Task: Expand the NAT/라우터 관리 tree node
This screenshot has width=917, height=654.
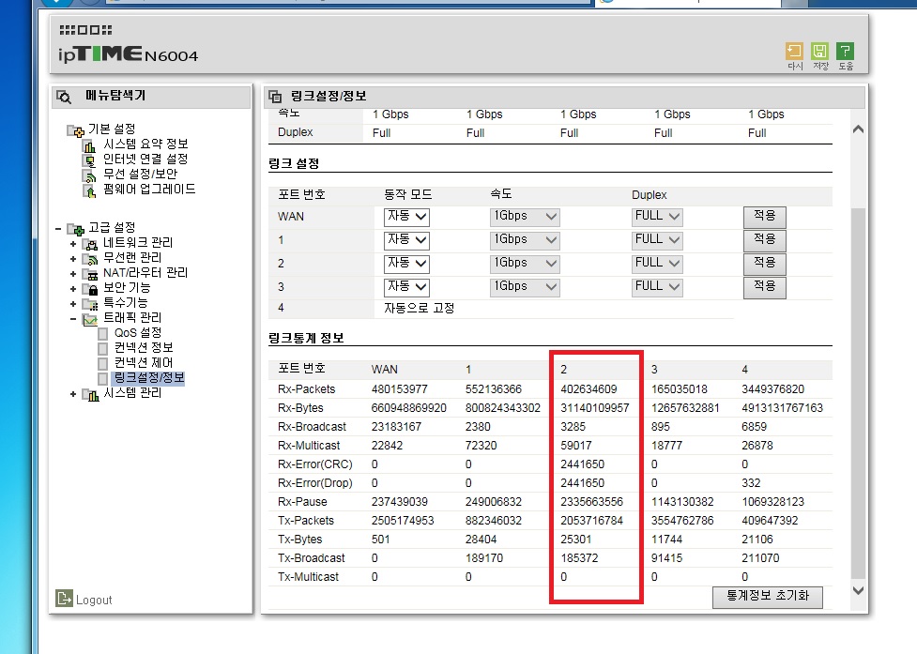Action: click(72, 274)
